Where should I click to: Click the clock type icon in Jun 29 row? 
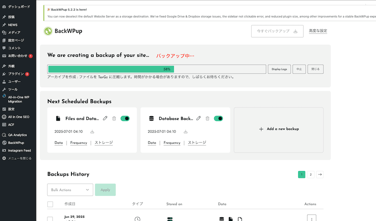(137, 219)
